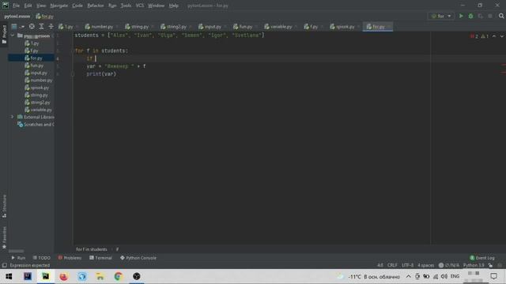Show hidden system tray icons chevron
Screen dimensions: 506x284
(408, 276)
